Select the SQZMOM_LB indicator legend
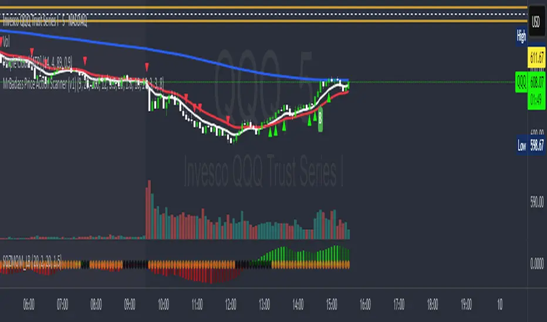This screenshot has height=322, width=547. pyautogui.click(x=32, y=261)
